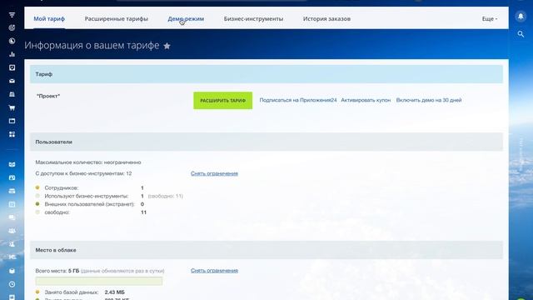Open the target/goal circle sidebar icon
Viewport: 533px width, 300px height.
[x=12, y=27]
